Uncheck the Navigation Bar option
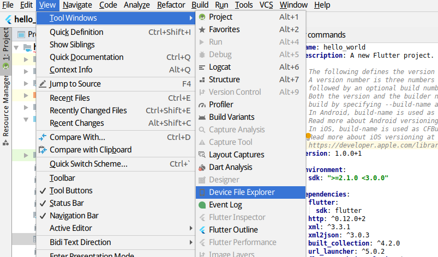The height and width of the screenshot is (257, 438). pyautogui.click(x=74, y=216)
